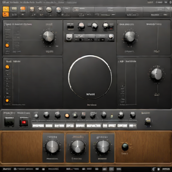Click the orange square button under the yellow one
172x172 pixels.
[6, 14]
